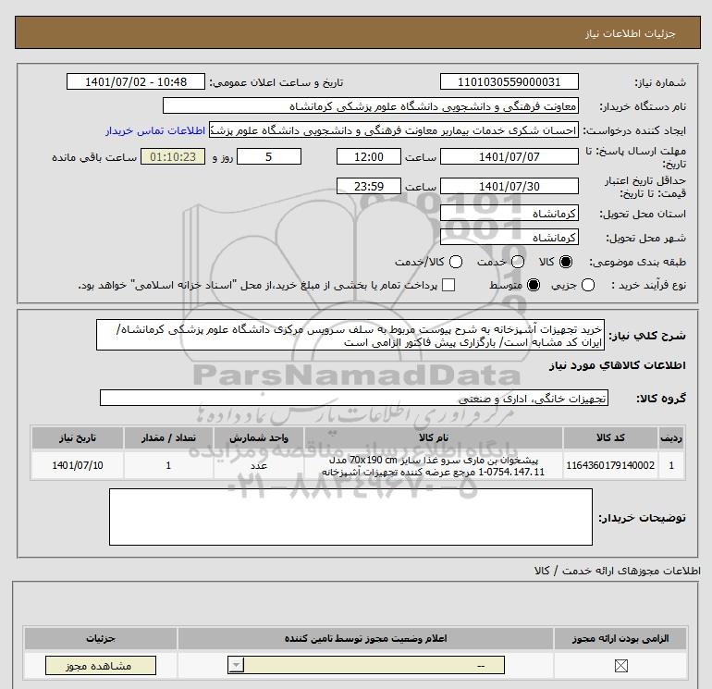The height and width of the screenshot is (689, 712).
Task: Select the جزیی purchase type radio
Action: tap(588, 285)
